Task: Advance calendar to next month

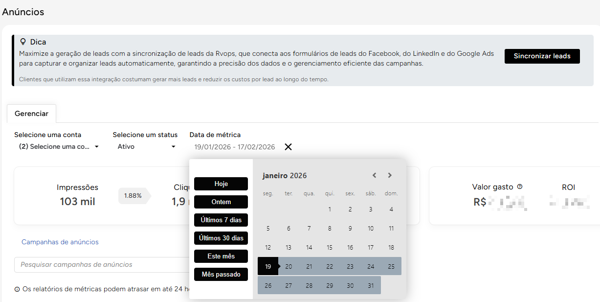Action: [390, 175]
